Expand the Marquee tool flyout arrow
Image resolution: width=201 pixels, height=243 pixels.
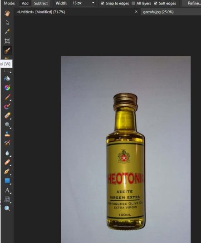click(11, 72)
